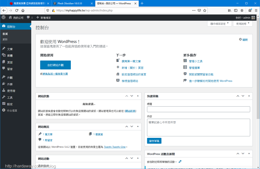Click the site security lock warning icon
This screenshot has width=260, height=169.
coord(53,10)
